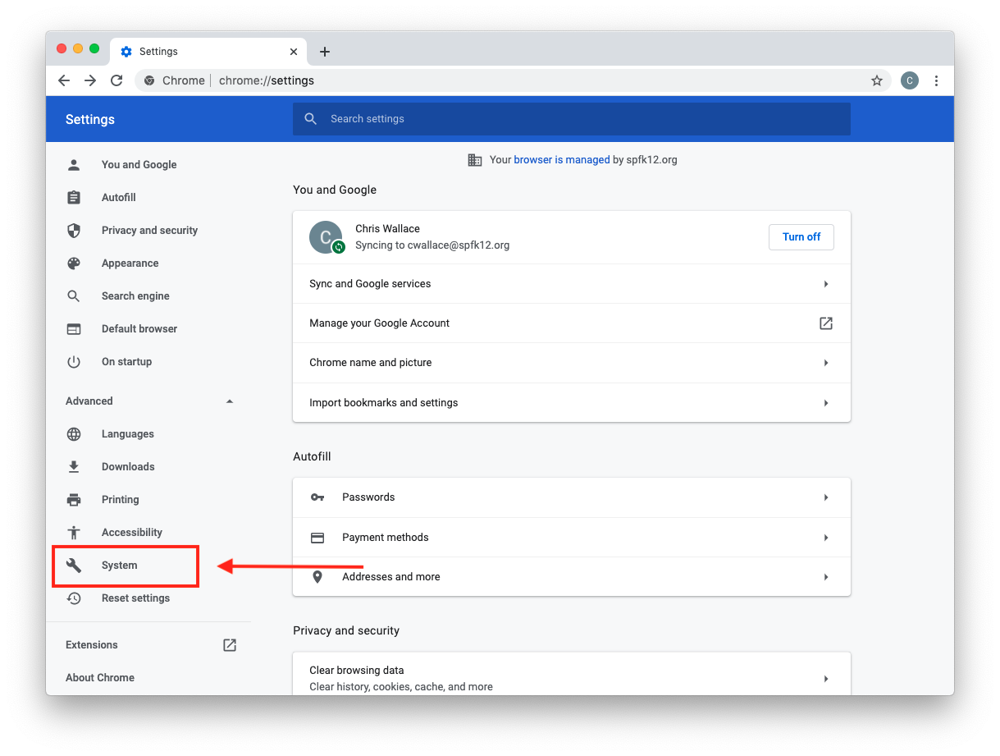Expand the Payment methods row arrow
This screenshot has width=1000, height=756.
tap(826, 538)
